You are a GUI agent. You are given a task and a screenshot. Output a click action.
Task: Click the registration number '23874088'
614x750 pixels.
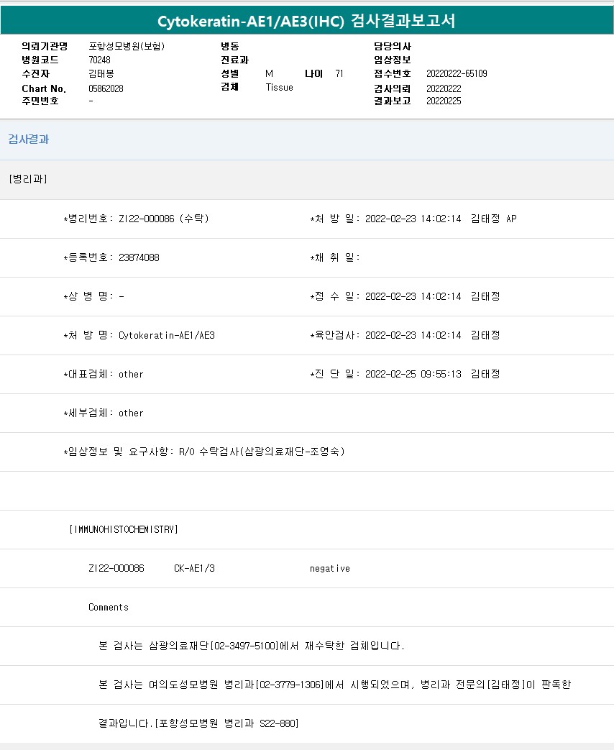[x=139, y=257]
